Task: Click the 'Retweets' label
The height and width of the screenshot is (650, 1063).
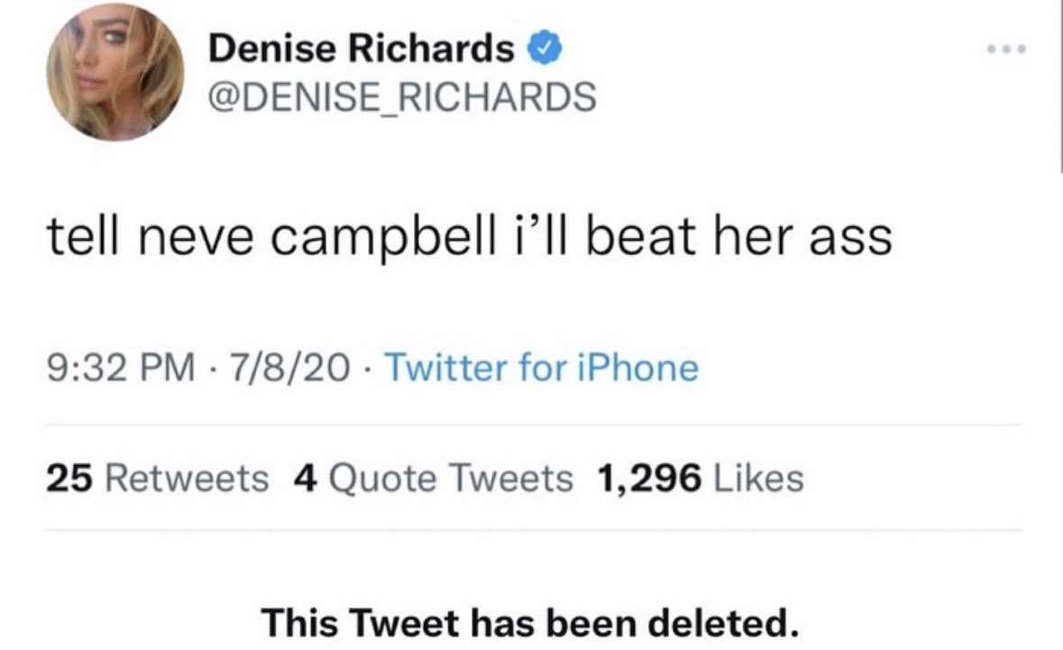Action: pyautogui.click(x=188, y=478)
